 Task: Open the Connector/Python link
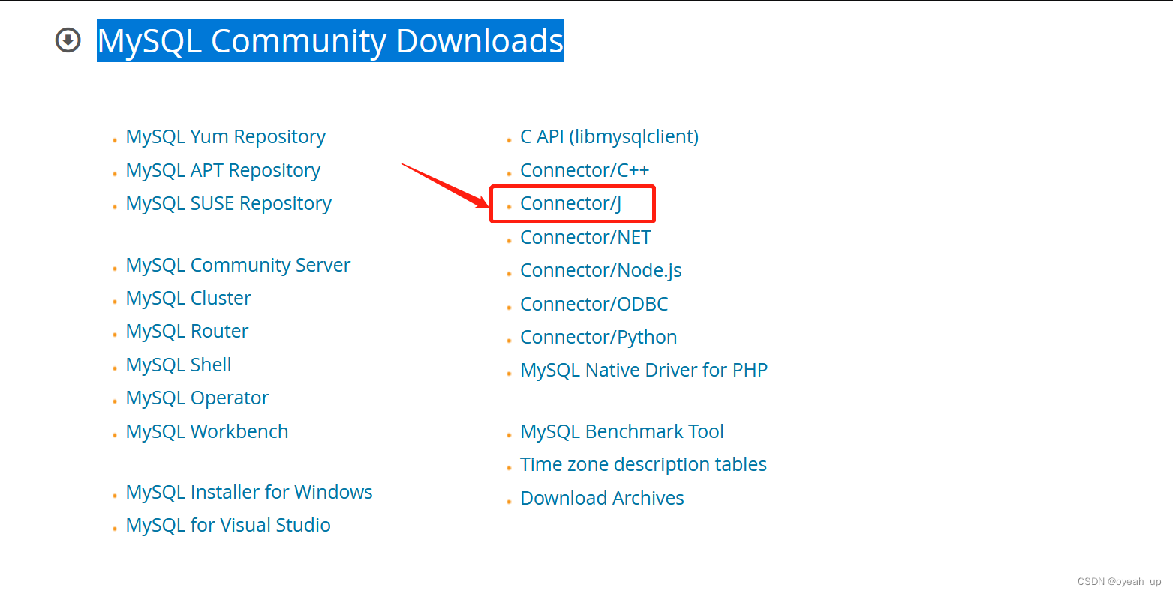coord(598,337)
